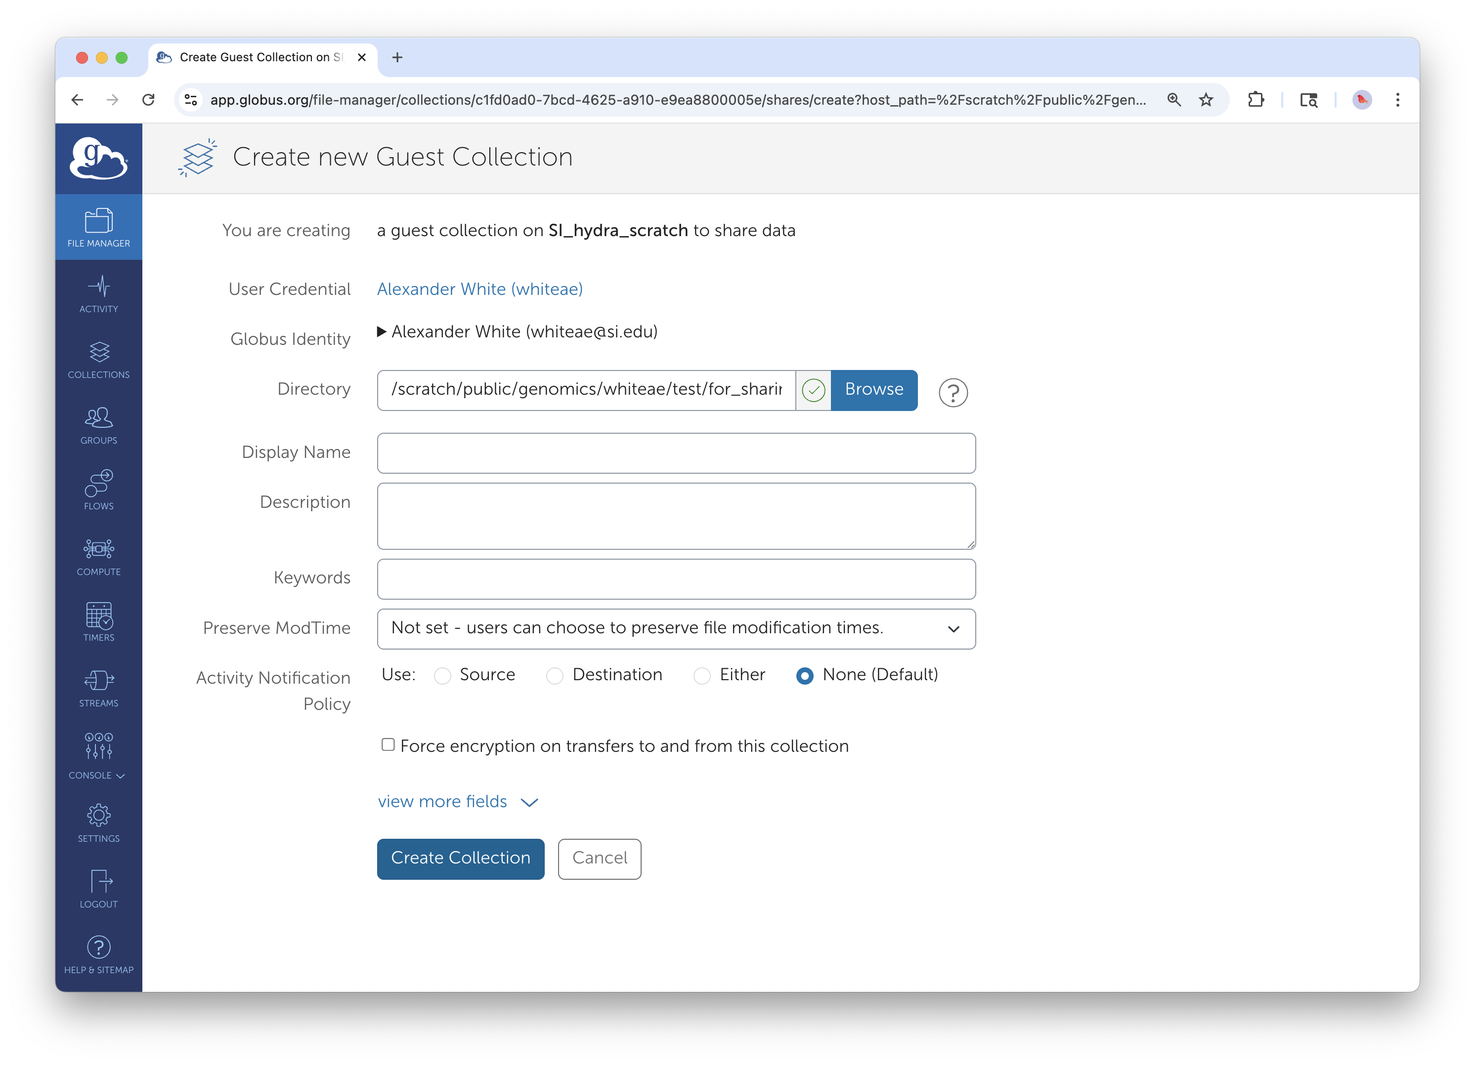Open the Collections sidebar icon
This screenshot has width=1475, height=1065.
tap(99, 360)
